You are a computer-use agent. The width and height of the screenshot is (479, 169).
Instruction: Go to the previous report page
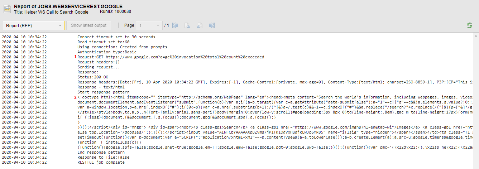[x=187, y=25]
